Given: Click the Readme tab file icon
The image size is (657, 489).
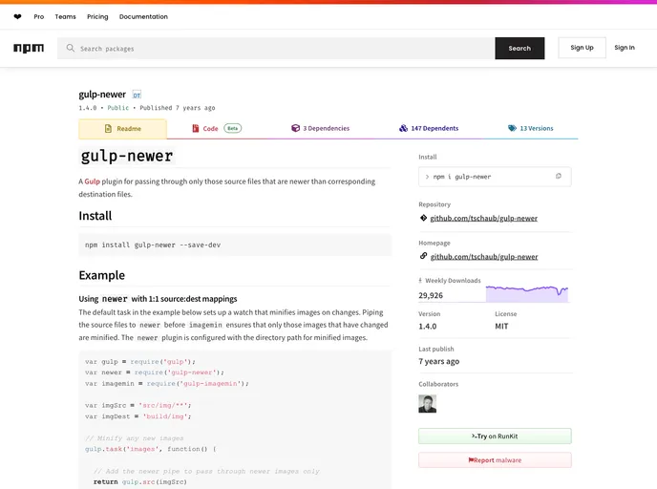Looking at the screenshot, I should point(108,129).
